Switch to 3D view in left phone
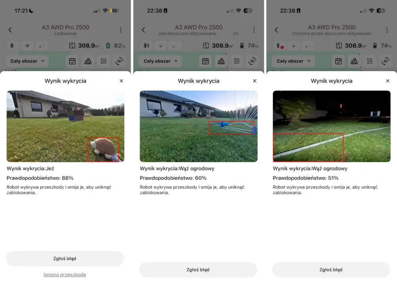Viewport: 397px width, 284px height. [x=119, y=61]
